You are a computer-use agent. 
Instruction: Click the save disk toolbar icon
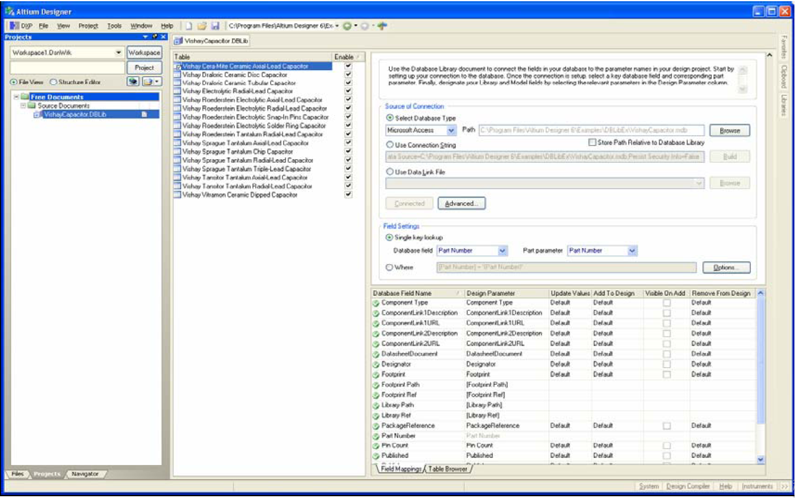click(x=215, y=26)
